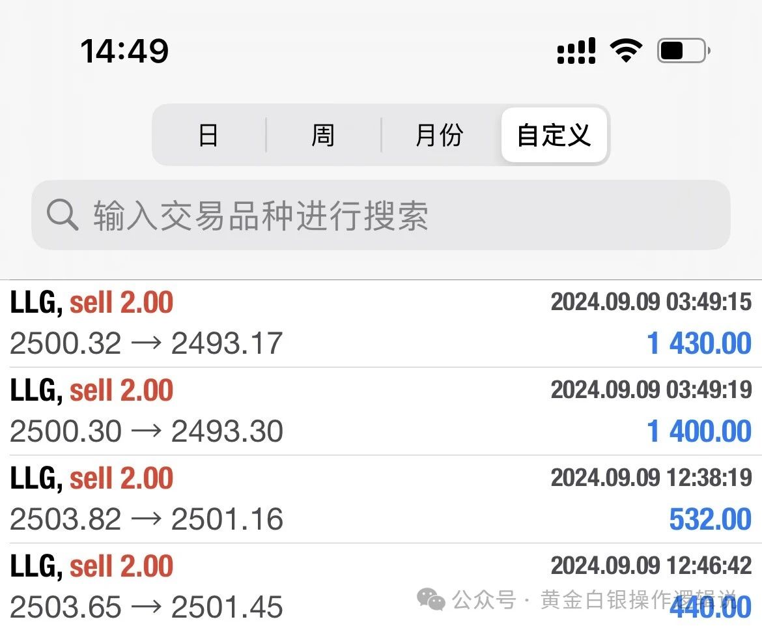Tap the search magnifier icon

(63, 214)
